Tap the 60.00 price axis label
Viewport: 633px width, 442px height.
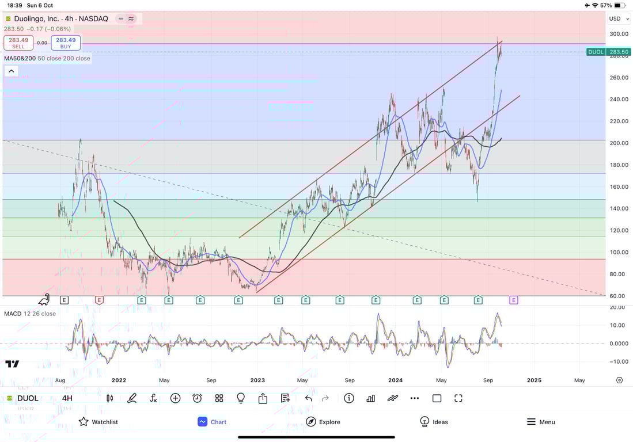pyautogui.click(x=617, y=296)
